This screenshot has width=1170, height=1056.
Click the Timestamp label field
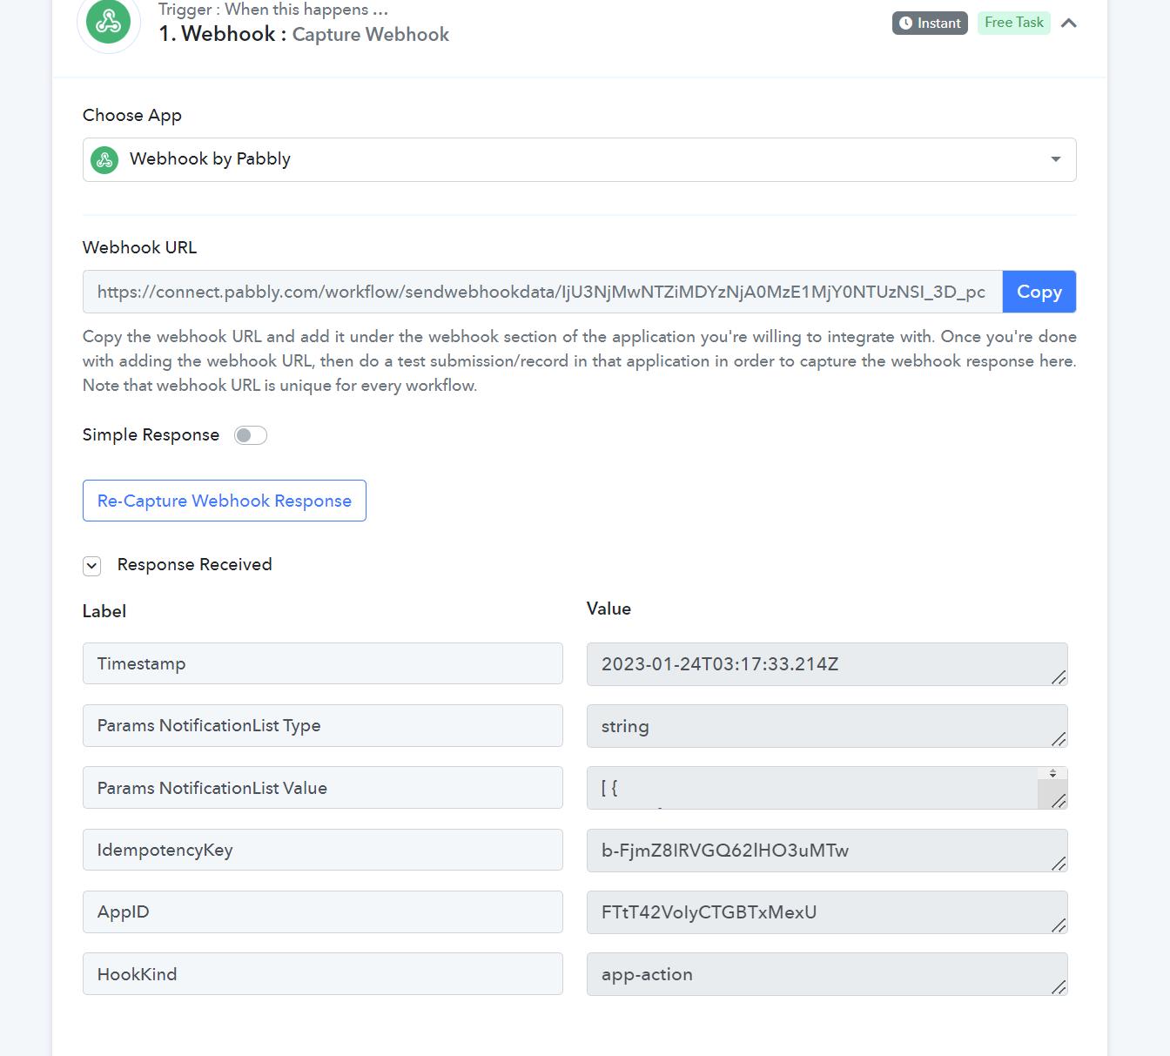coord(323,663)
